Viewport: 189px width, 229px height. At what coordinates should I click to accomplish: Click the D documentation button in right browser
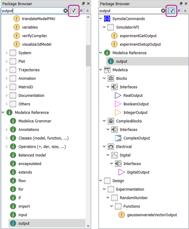tap(179, 11)
